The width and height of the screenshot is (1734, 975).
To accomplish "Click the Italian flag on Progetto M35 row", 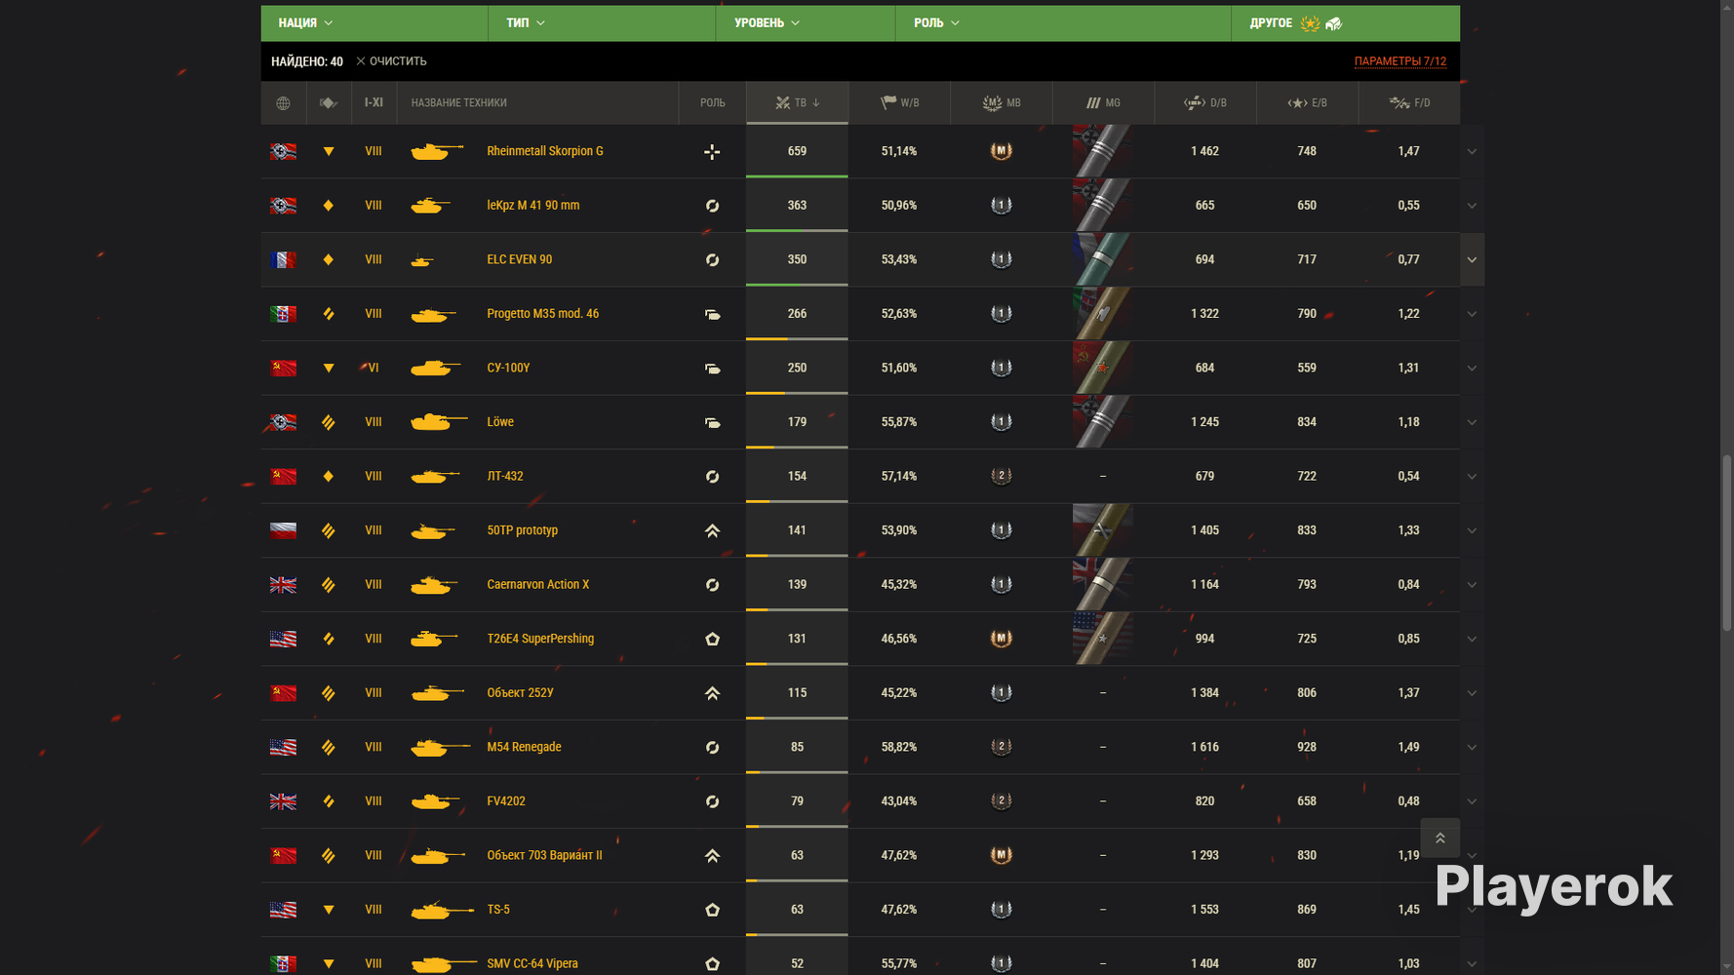I will coord(283,314).
